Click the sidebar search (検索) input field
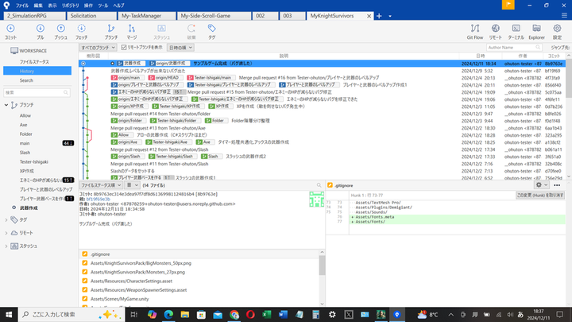572x322 pixels. click(37, 93)
